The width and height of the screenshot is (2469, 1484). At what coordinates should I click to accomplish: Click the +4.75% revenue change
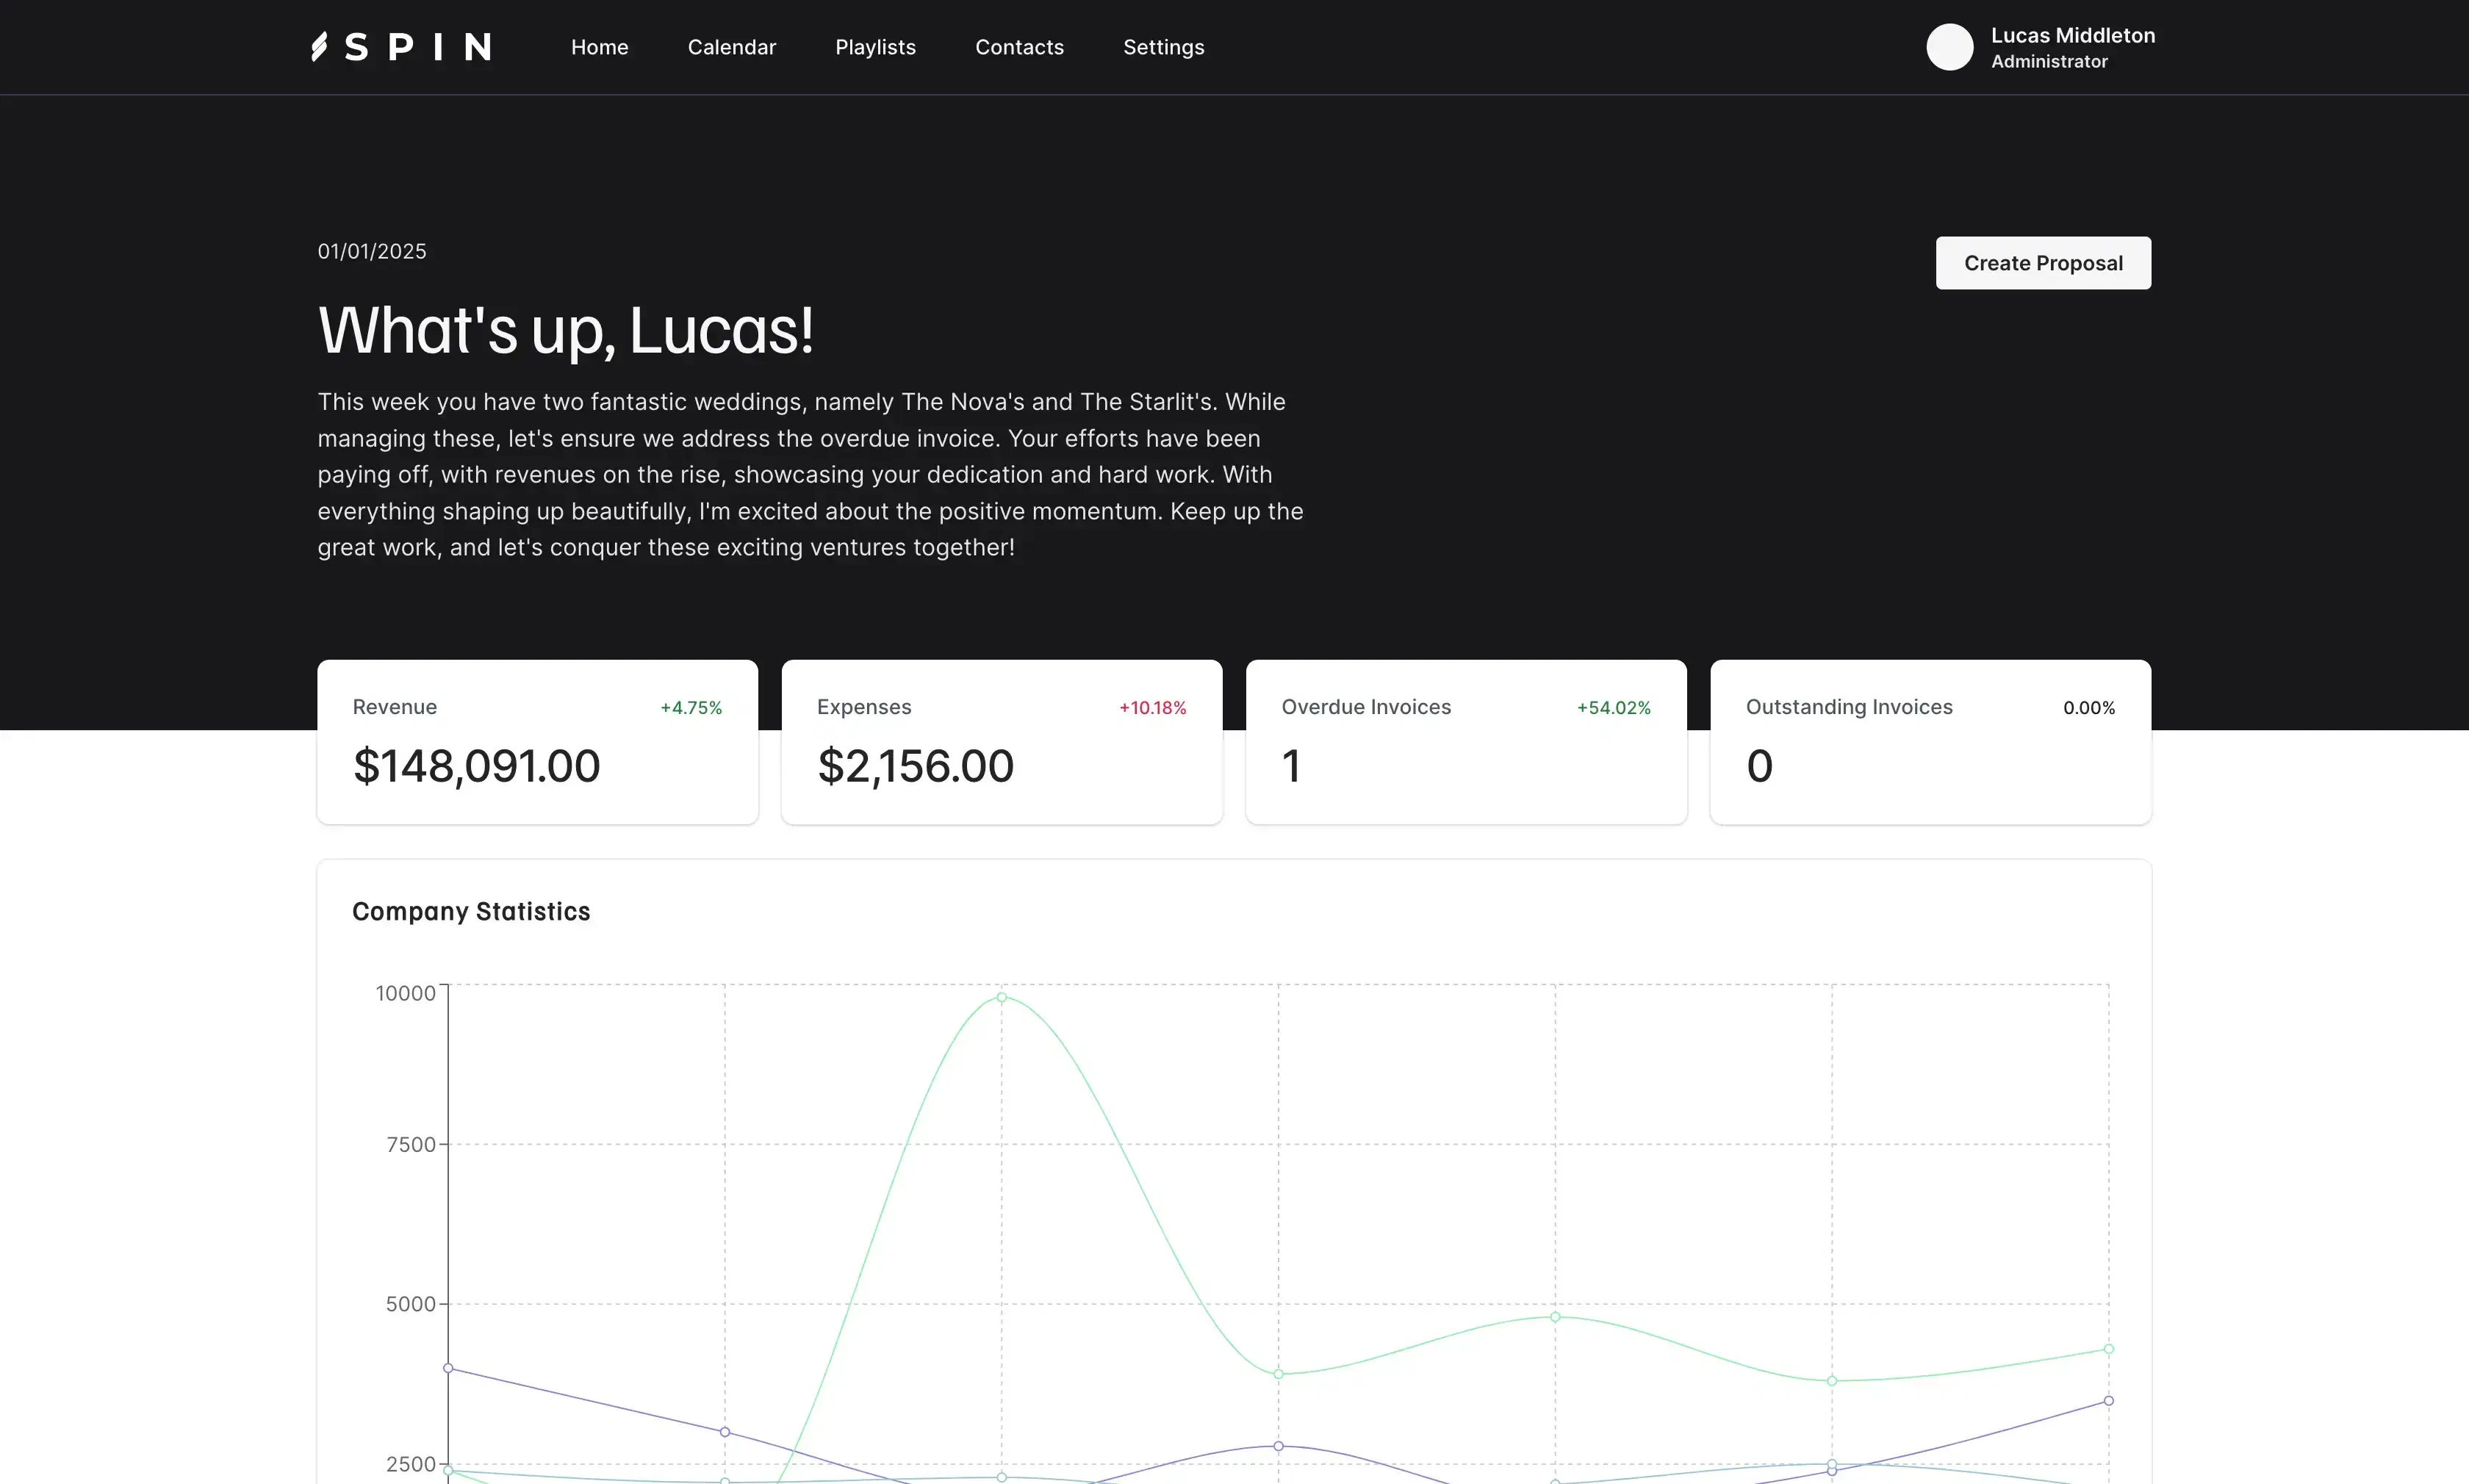tap(690, 708)
